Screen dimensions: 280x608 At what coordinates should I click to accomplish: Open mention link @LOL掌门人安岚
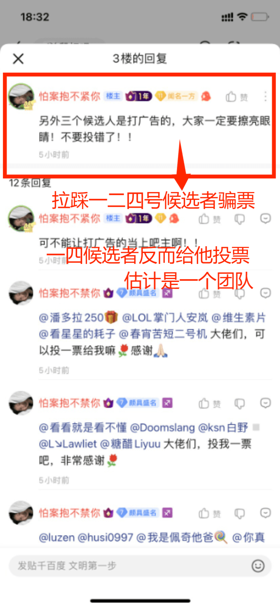click(x=165, y=318)
